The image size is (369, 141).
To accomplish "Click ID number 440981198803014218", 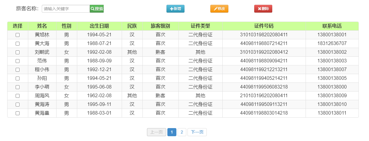I will (x=264, y=113).
